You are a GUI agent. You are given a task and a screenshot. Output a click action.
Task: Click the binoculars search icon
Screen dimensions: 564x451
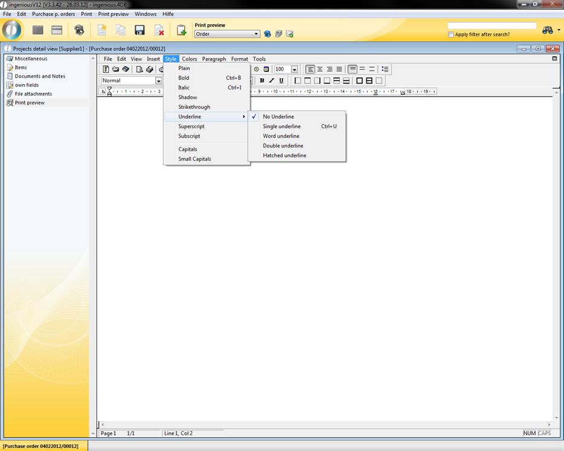coord(548,30)
